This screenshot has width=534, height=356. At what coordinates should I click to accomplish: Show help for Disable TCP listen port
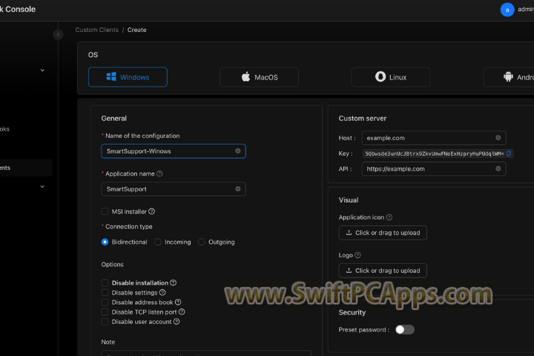[x=182, y=312]
